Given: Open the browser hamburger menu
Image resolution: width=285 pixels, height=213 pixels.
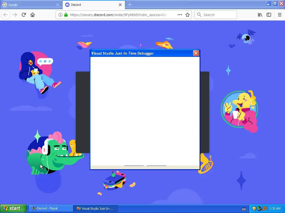Looking at the screenshot, I should click(x=279, y=15).
